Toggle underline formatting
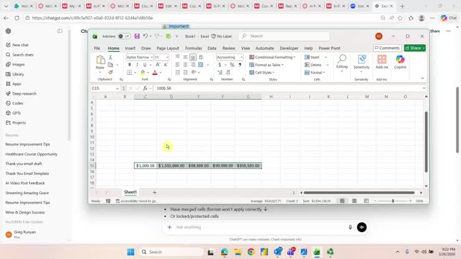 145,65
